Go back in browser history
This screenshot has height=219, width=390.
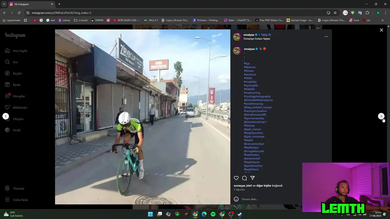pos(4,13)
